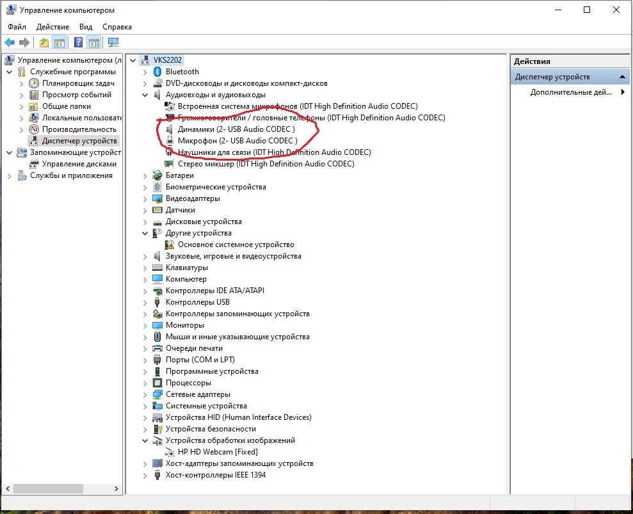Expand the Сетевые адаптеры category
The height and width of the screenshot is (514, 633).
click(145, 394)
